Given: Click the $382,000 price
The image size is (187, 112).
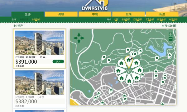Looking at the screenshot, I should coord(26,101).
